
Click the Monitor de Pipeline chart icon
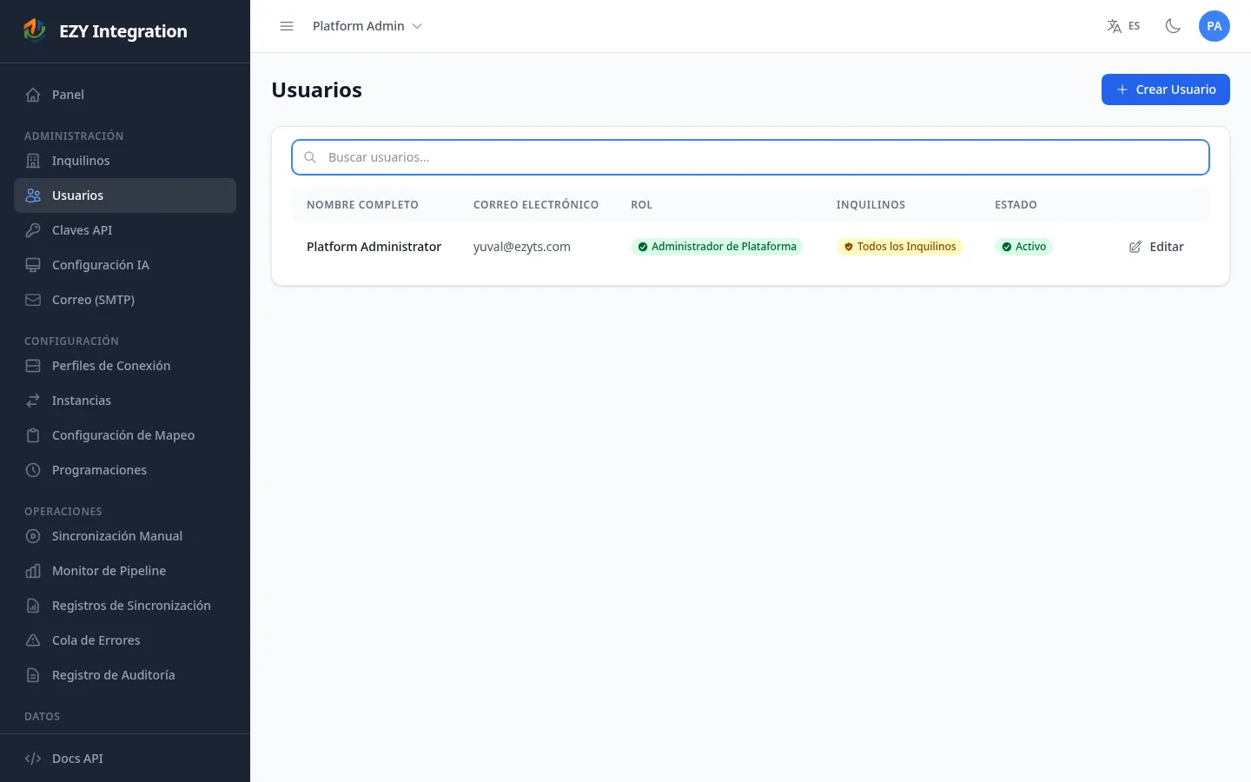(x=33, y=571)
